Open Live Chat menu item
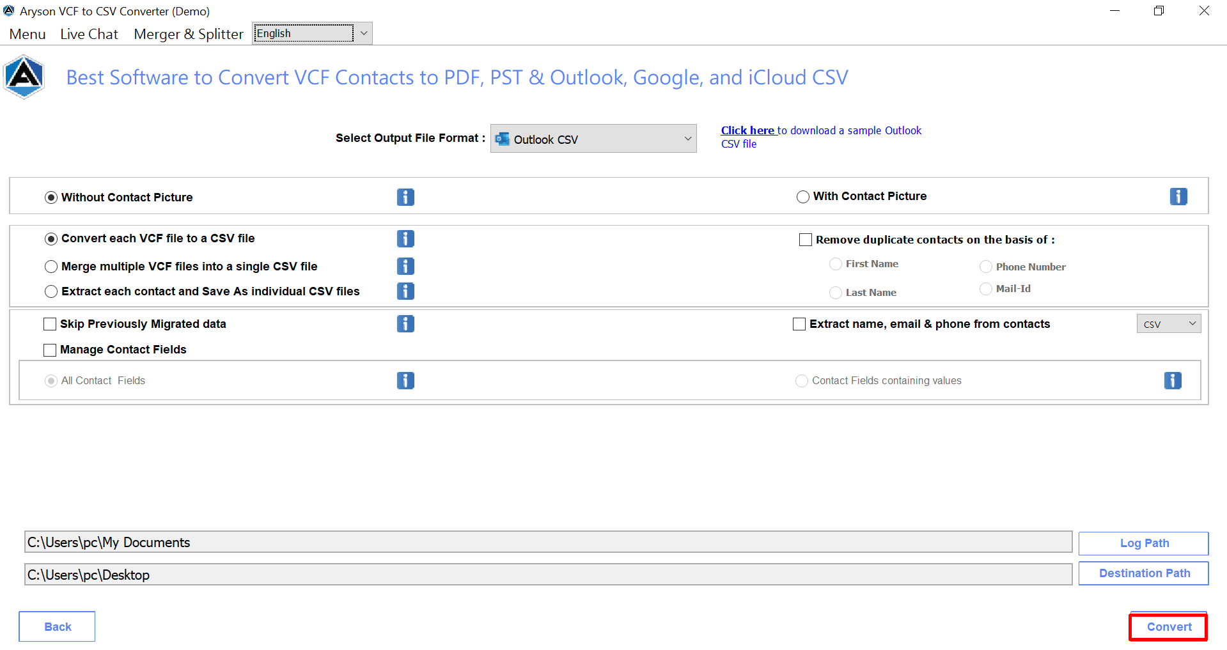This screenshot has width=1227, height=650. click(x=89, y=34)
